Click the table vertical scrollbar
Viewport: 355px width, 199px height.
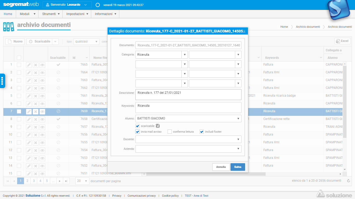[x=345, y=102]
